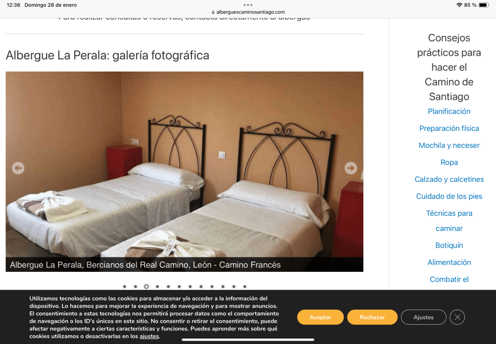Viewport: 496px width, 344px height.
Task: Jump to the last gallery pagination dot
Action: [245, 286]
